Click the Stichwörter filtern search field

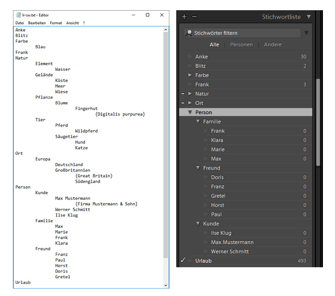tap(242, 33)
